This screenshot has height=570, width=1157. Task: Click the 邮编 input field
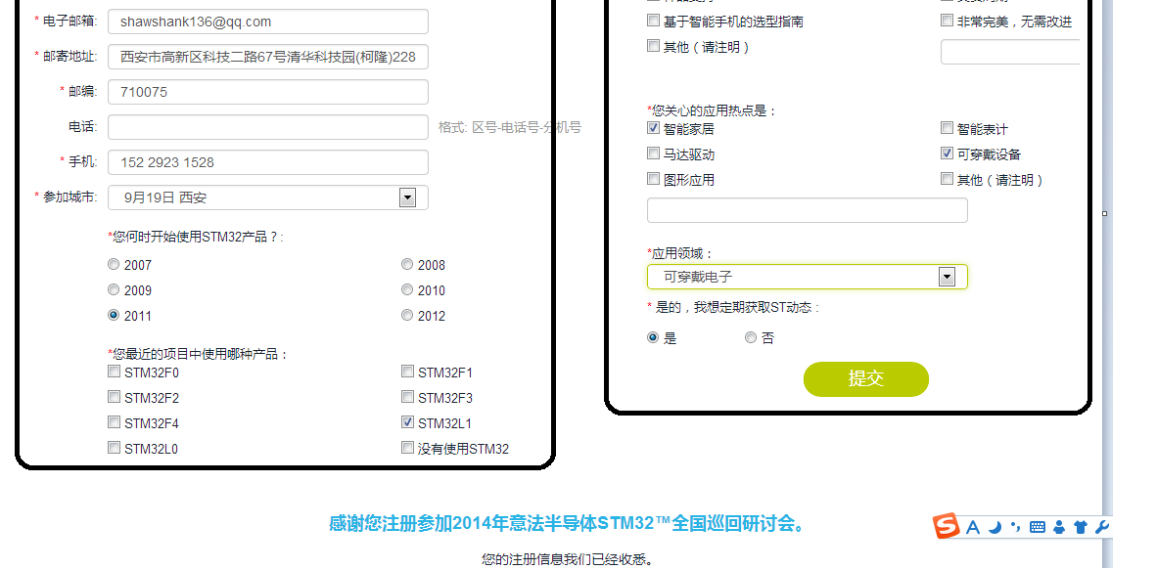(268, 92)
